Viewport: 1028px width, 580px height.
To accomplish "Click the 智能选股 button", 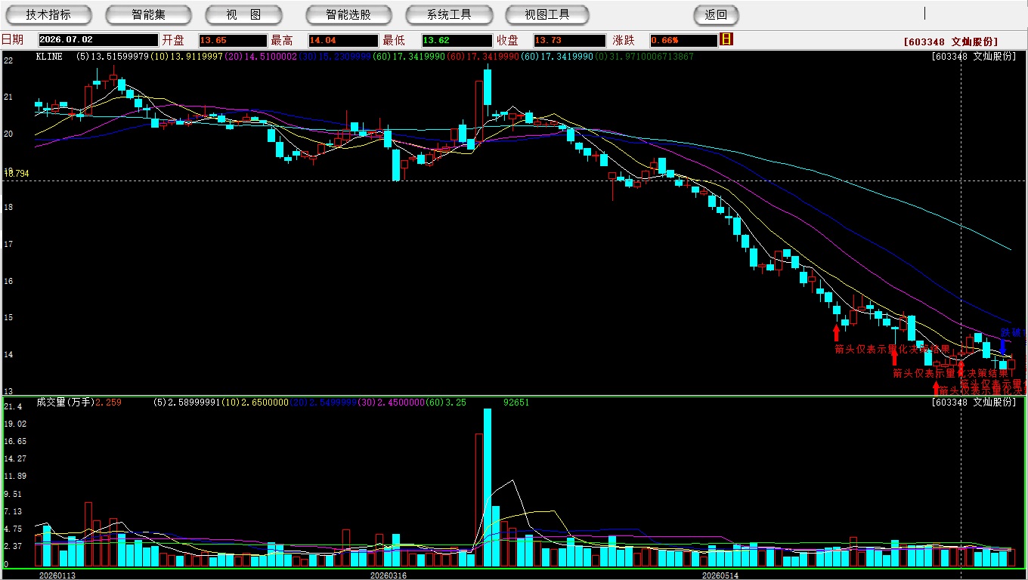I will click(348, 14).
